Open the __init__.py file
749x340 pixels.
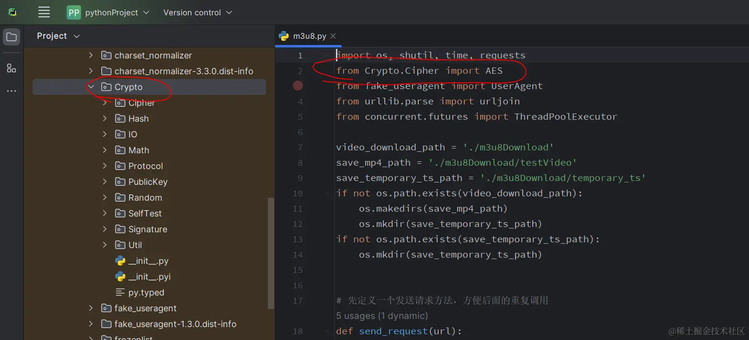pos(149,261)
